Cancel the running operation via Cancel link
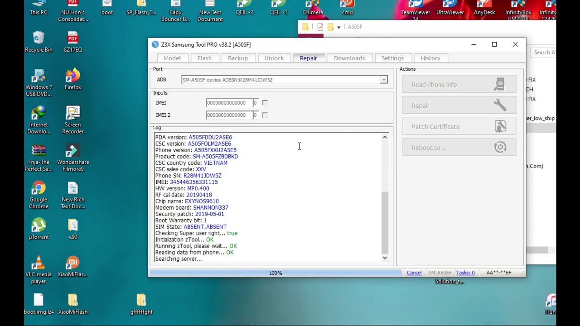This screenshot has height=326, width=580. tap(414, 273)
